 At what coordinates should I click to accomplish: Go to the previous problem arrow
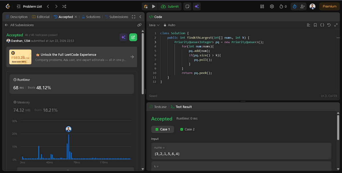[48, 6]
